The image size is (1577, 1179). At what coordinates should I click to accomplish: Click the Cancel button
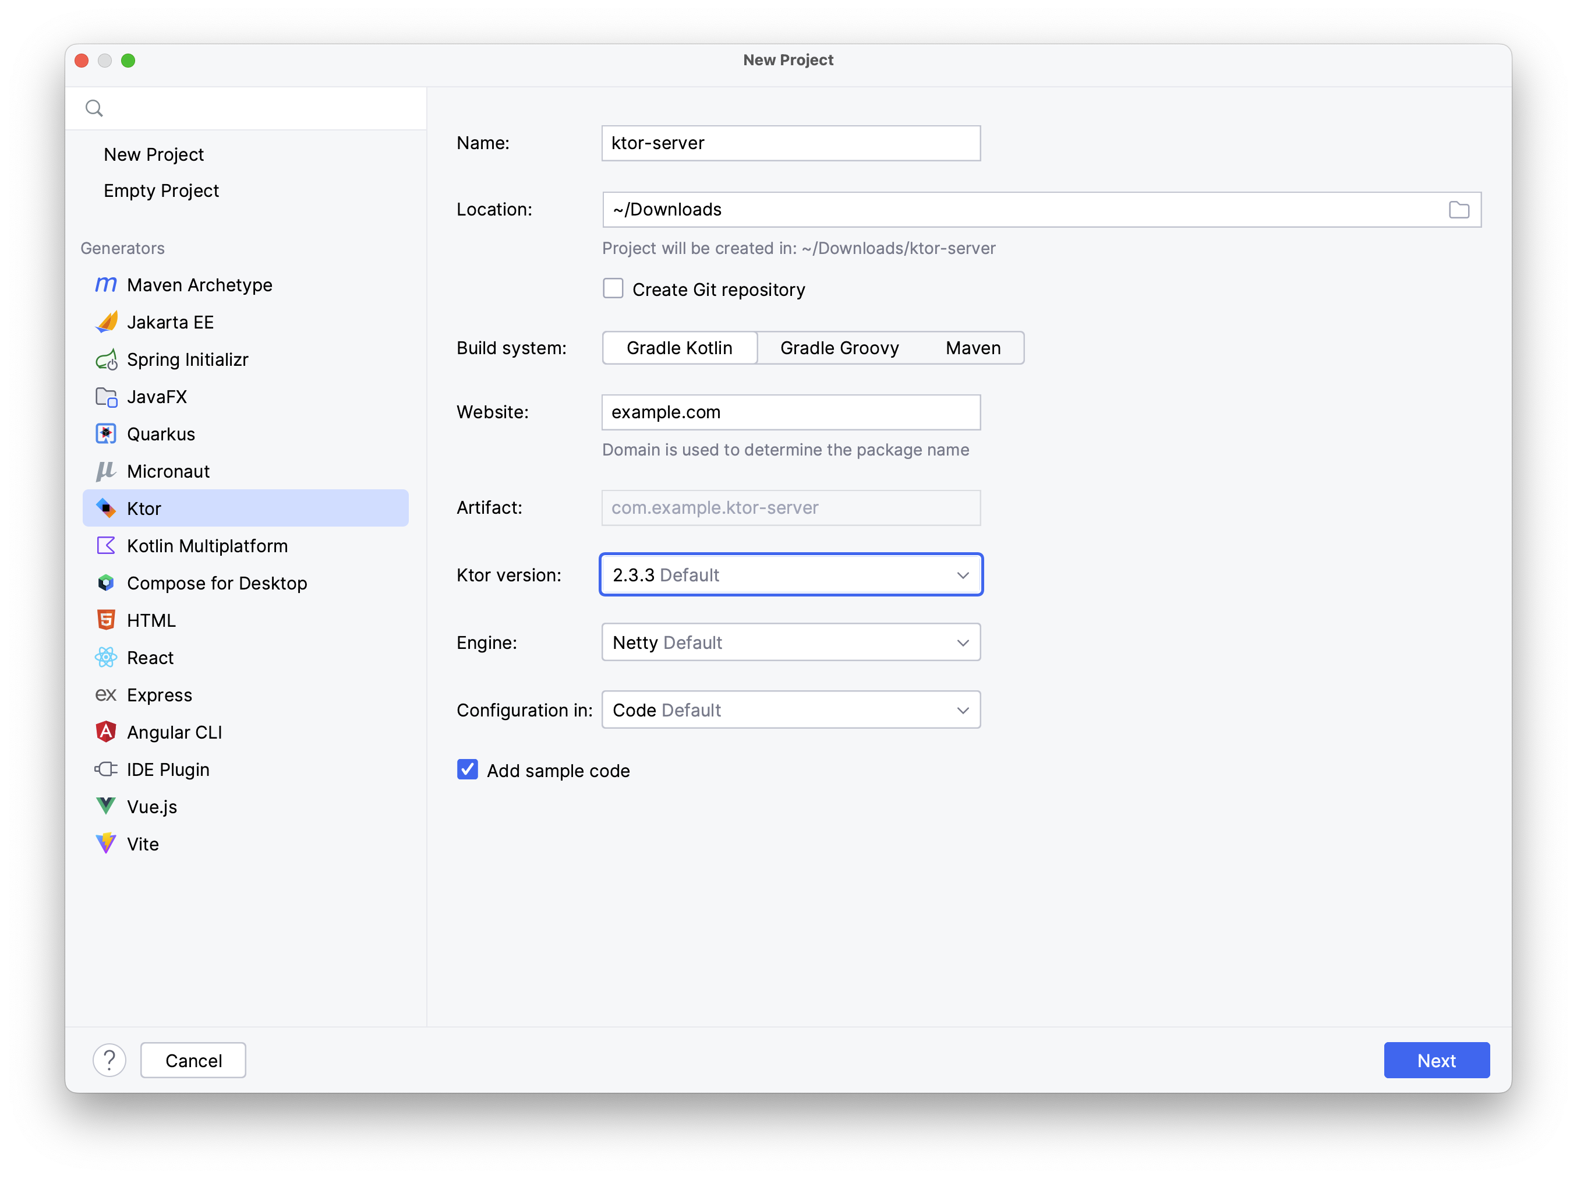point(193,1060)
